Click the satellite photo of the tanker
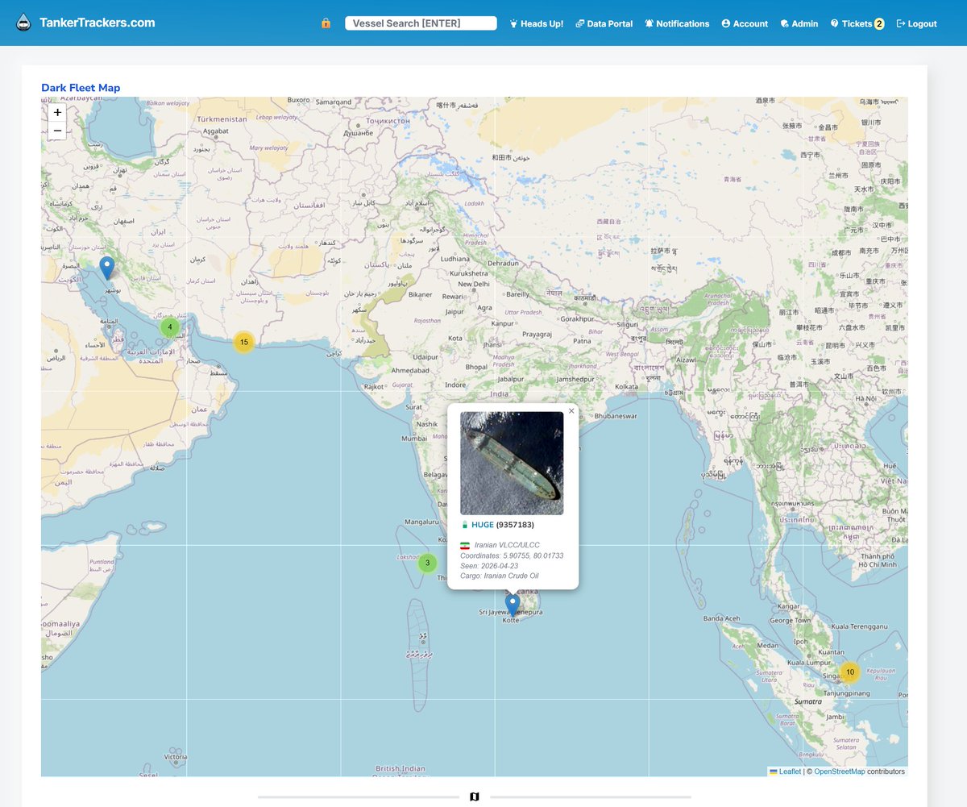This screenshot has width=967, height=807. click(513, 463)
